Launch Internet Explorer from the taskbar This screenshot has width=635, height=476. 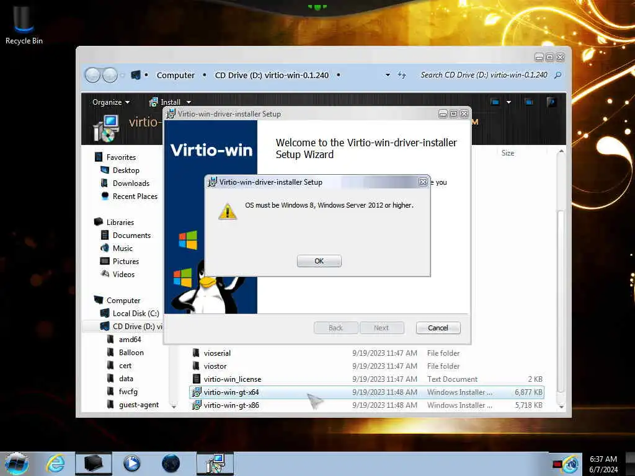[x=55, y=464]
